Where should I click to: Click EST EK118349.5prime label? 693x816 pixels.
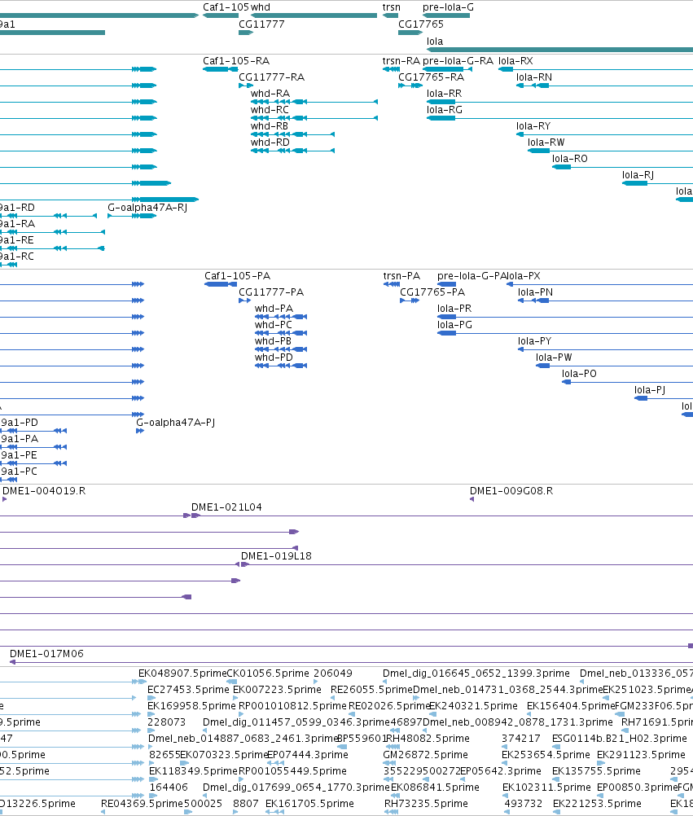(194, 771)
